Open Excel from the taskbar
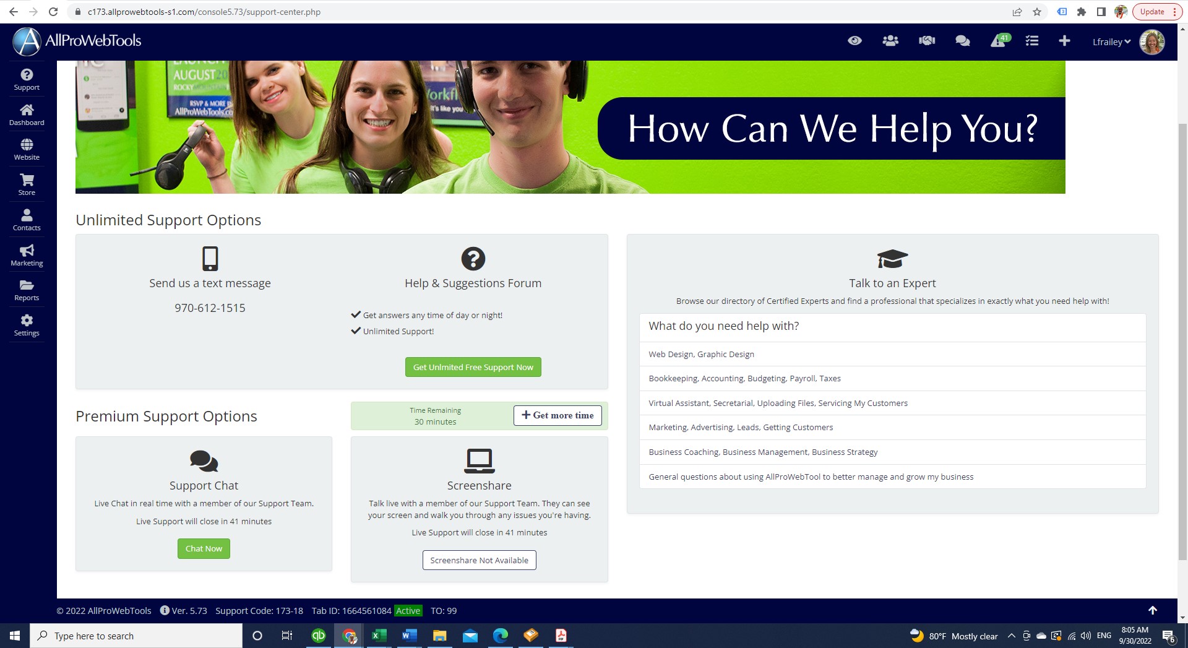The image size is (1188, 648). [x=379, y=636]
